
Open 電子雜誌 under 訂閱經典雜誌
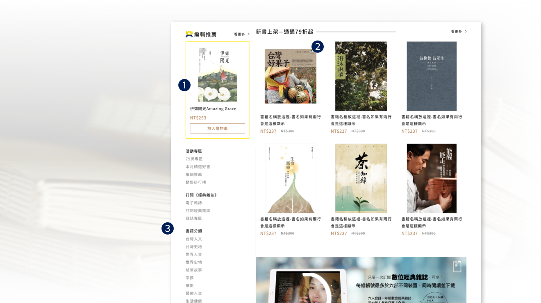click(193, 203)
